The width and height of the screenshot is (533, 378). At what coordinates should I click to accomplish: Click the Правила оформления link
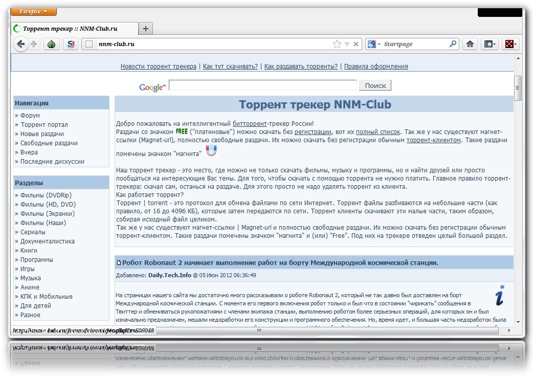376,66
